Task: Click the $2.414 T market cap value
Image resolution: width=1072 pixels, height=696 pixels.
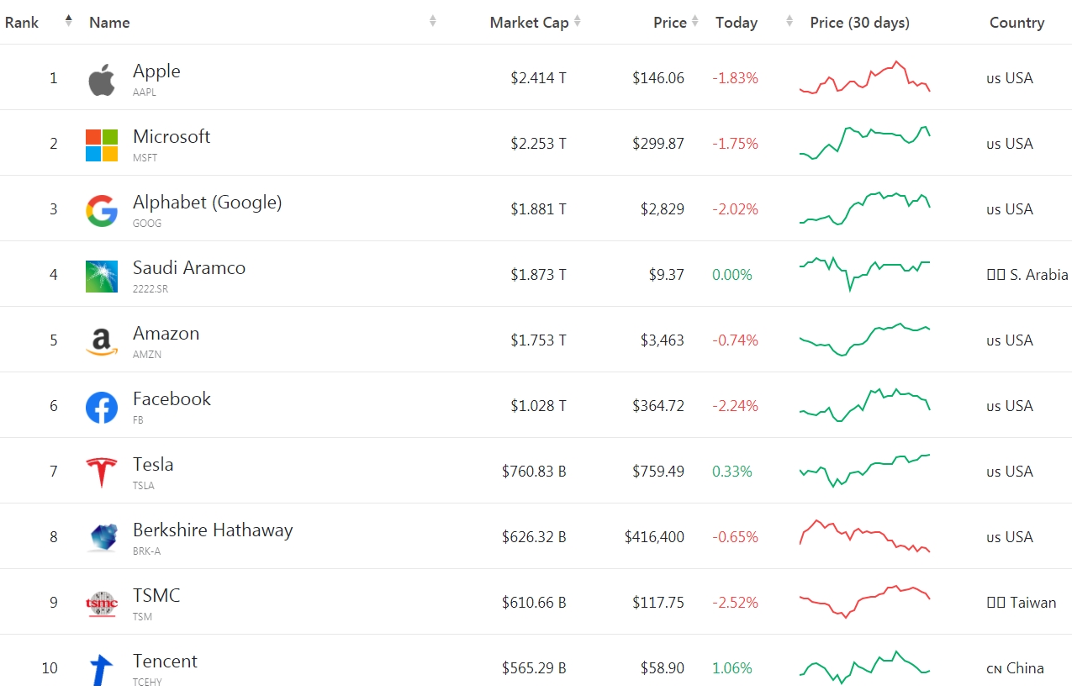Action: [x=538, y=78]
